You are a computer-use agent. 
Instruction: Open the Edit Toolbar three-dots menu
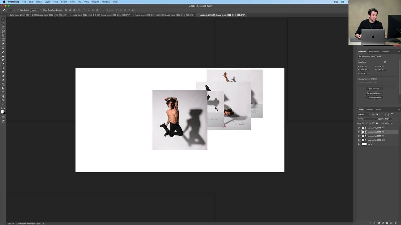[x=3, y=105]
